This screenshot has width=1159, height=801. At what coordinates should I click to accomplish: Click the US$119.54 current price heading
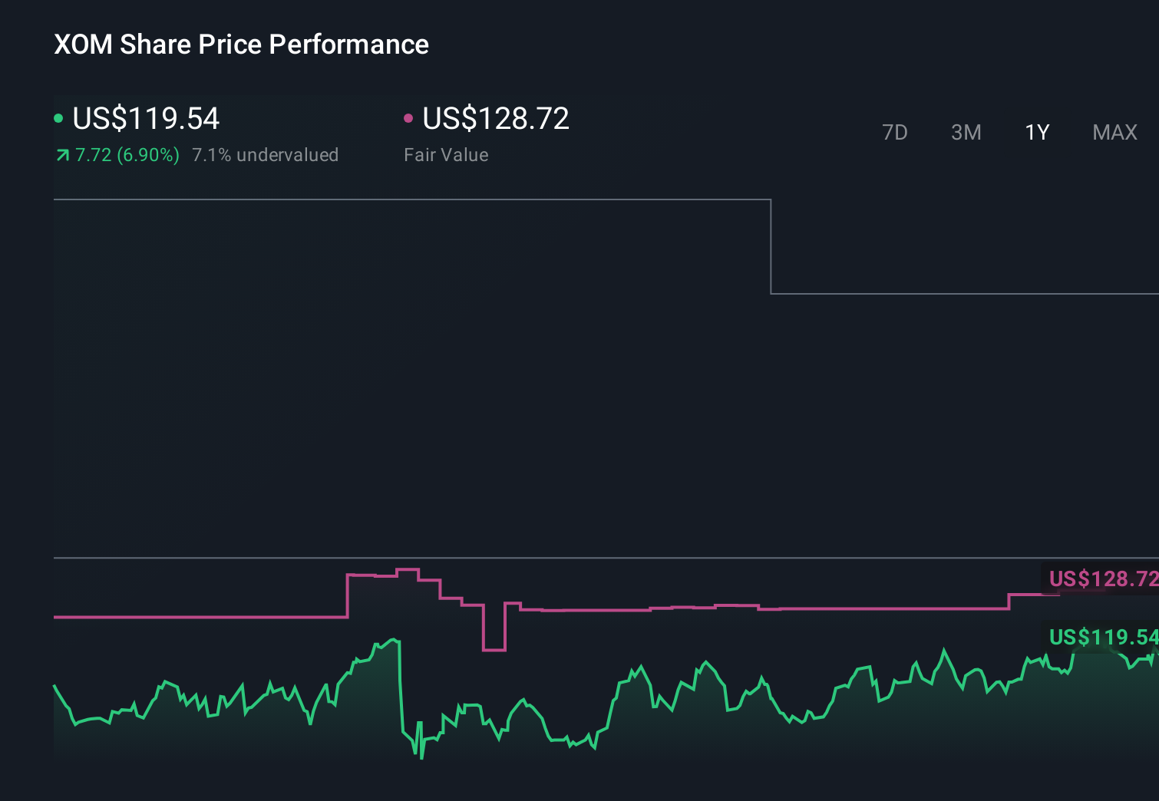[x=146, y=118]
